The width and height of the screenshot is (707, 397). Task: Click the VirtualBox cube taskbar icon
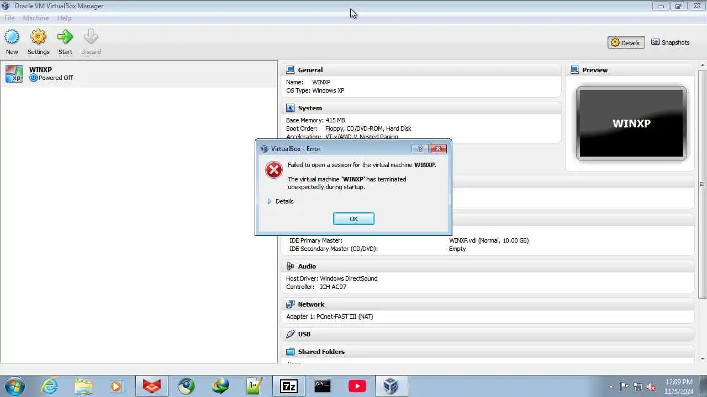click(x=391, y=386)
